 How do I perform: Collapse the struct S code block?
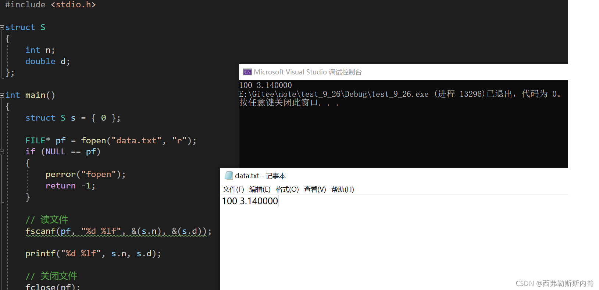[2, 27]
